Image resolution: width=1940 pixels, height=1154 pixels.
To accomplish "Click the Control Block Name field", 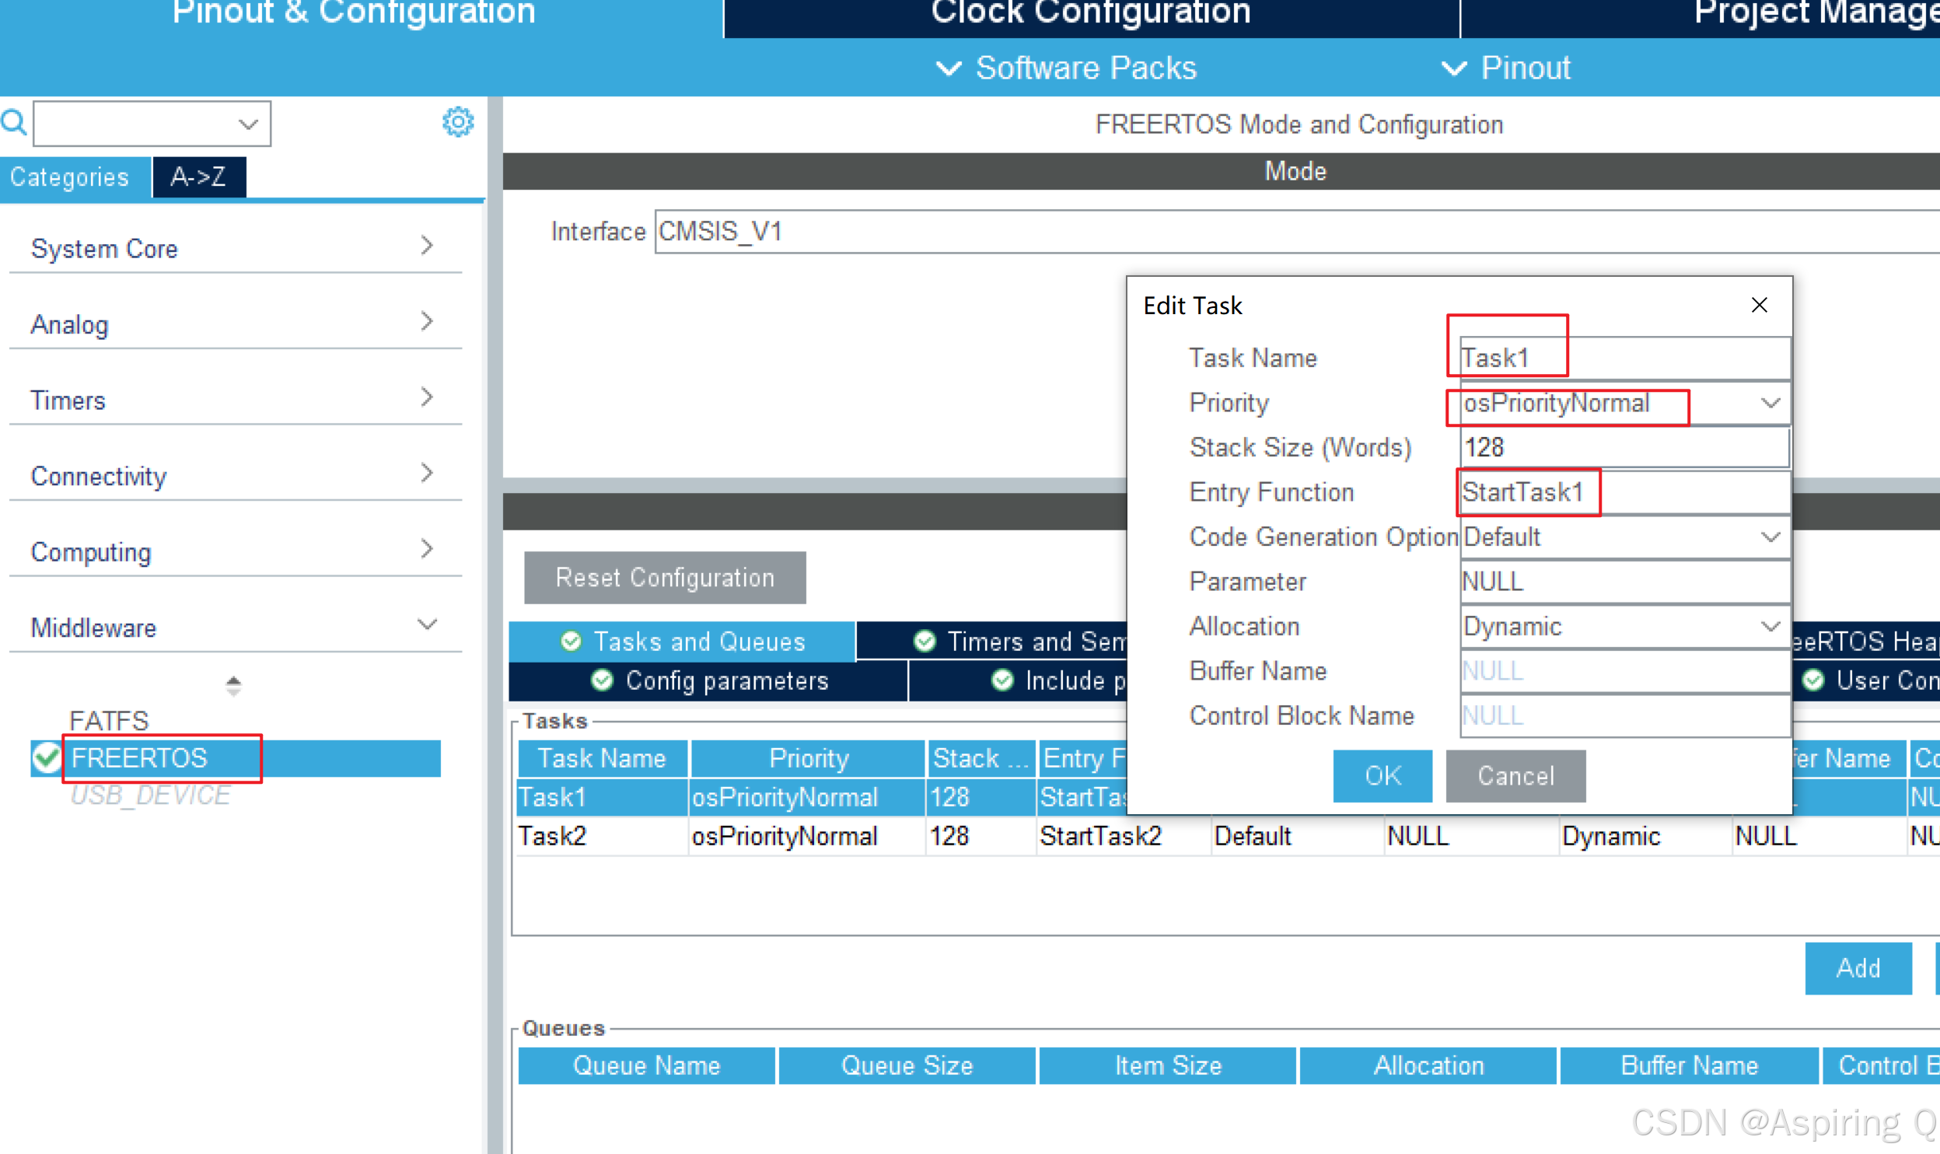I will 1625,715.
